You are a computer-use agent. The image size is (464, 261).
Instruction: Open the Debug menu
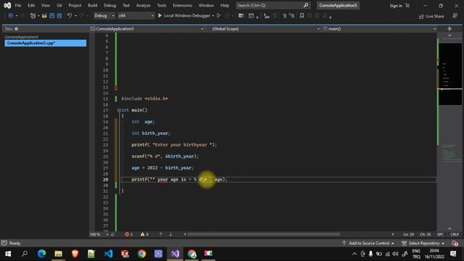[x=109, y=5]
